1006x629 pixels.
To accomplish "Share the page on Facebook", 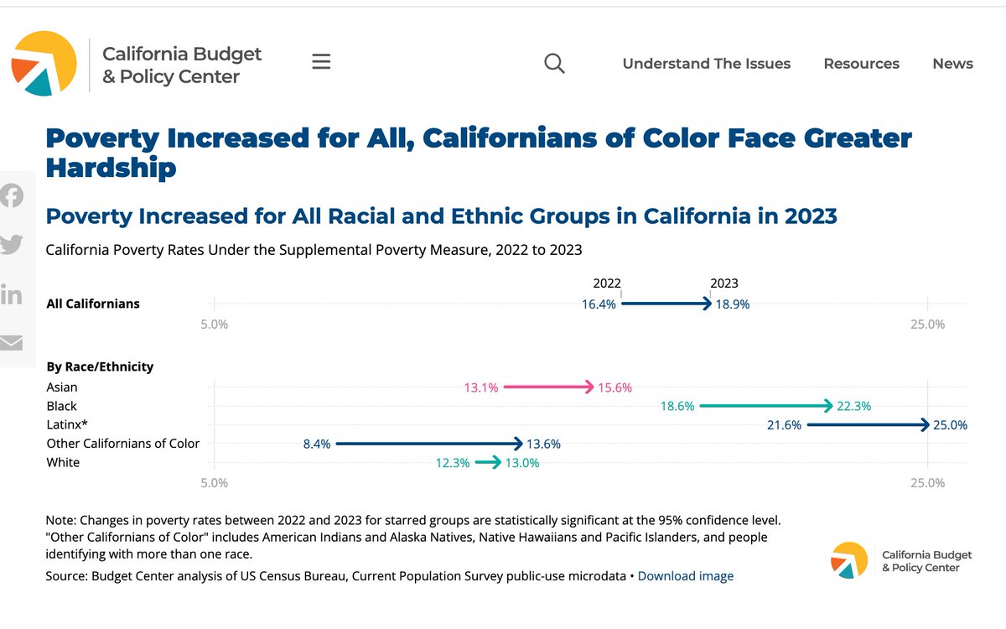I will coord(12,196).
